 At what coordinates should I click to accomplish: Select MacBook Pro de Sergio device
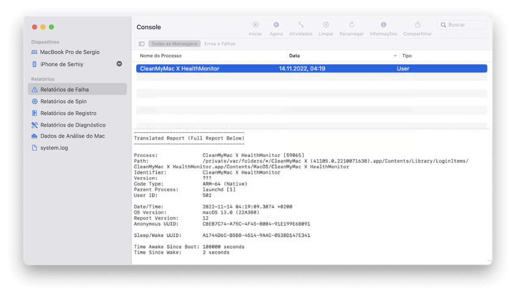(70, 52)
